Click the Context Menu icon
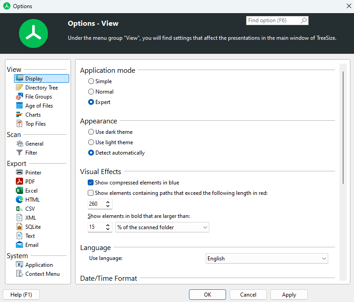The height and width of the screenshot is (302, 354). point(19,274)
